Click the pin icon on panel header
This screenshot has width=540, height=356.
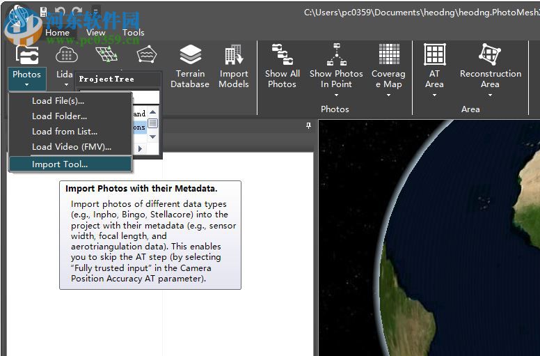[x=309, y=126]
